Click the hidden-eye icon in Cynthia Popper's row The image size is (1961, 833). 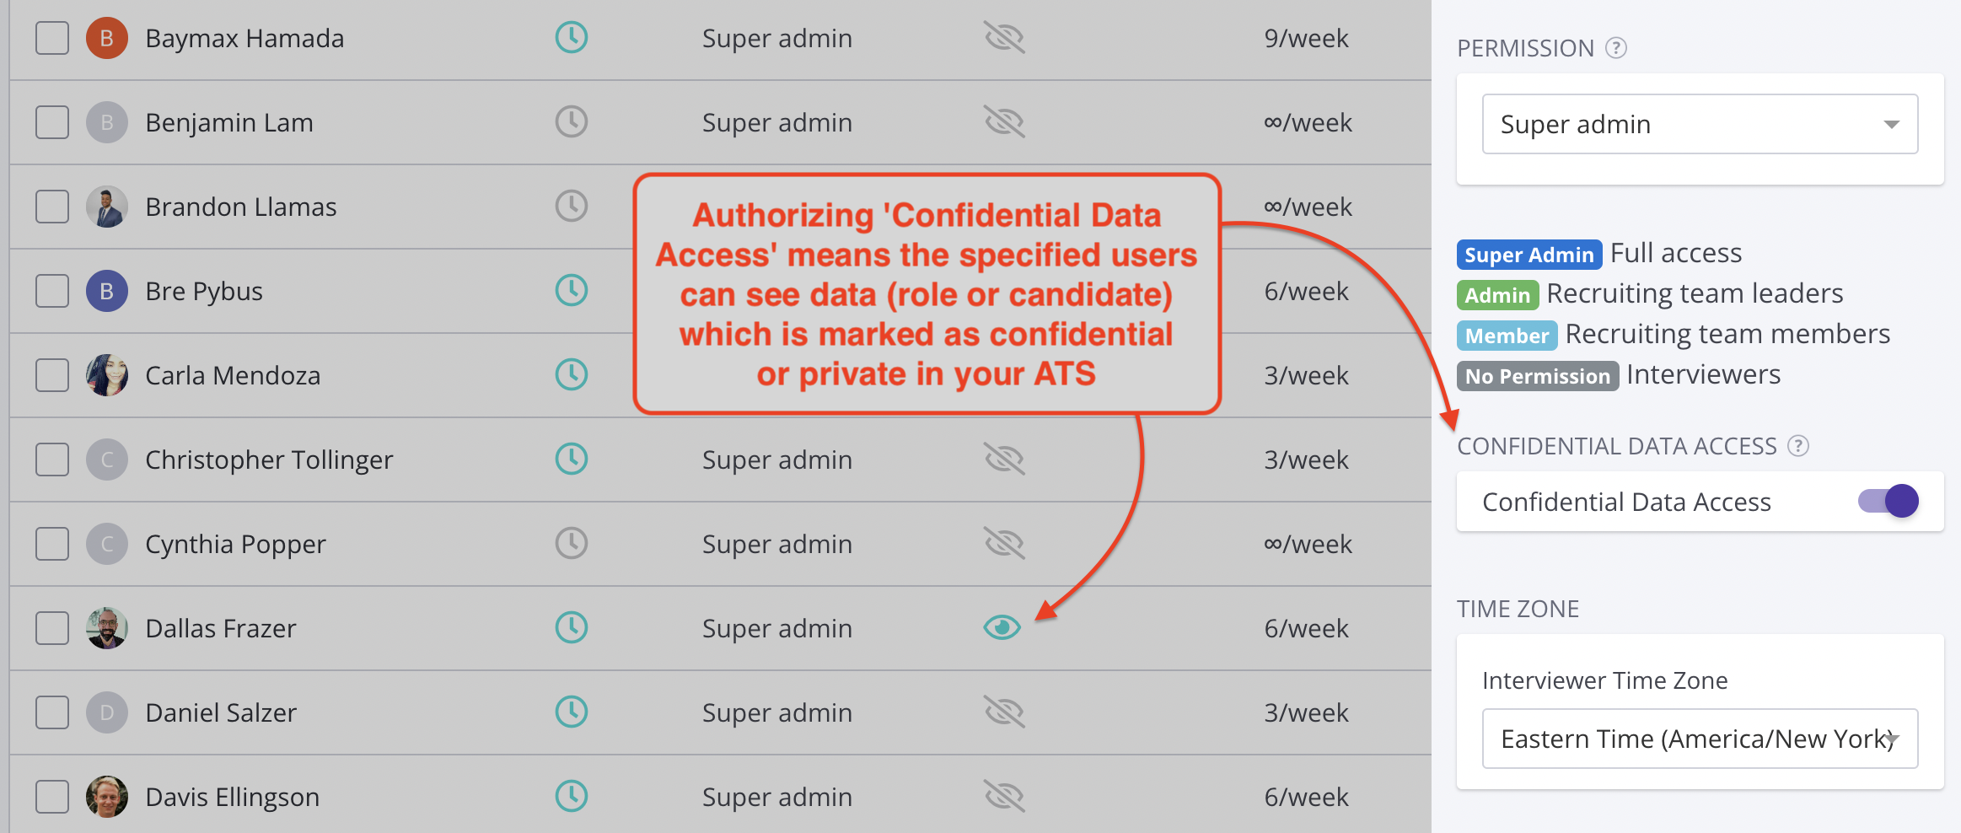(x=1003, y=544)
